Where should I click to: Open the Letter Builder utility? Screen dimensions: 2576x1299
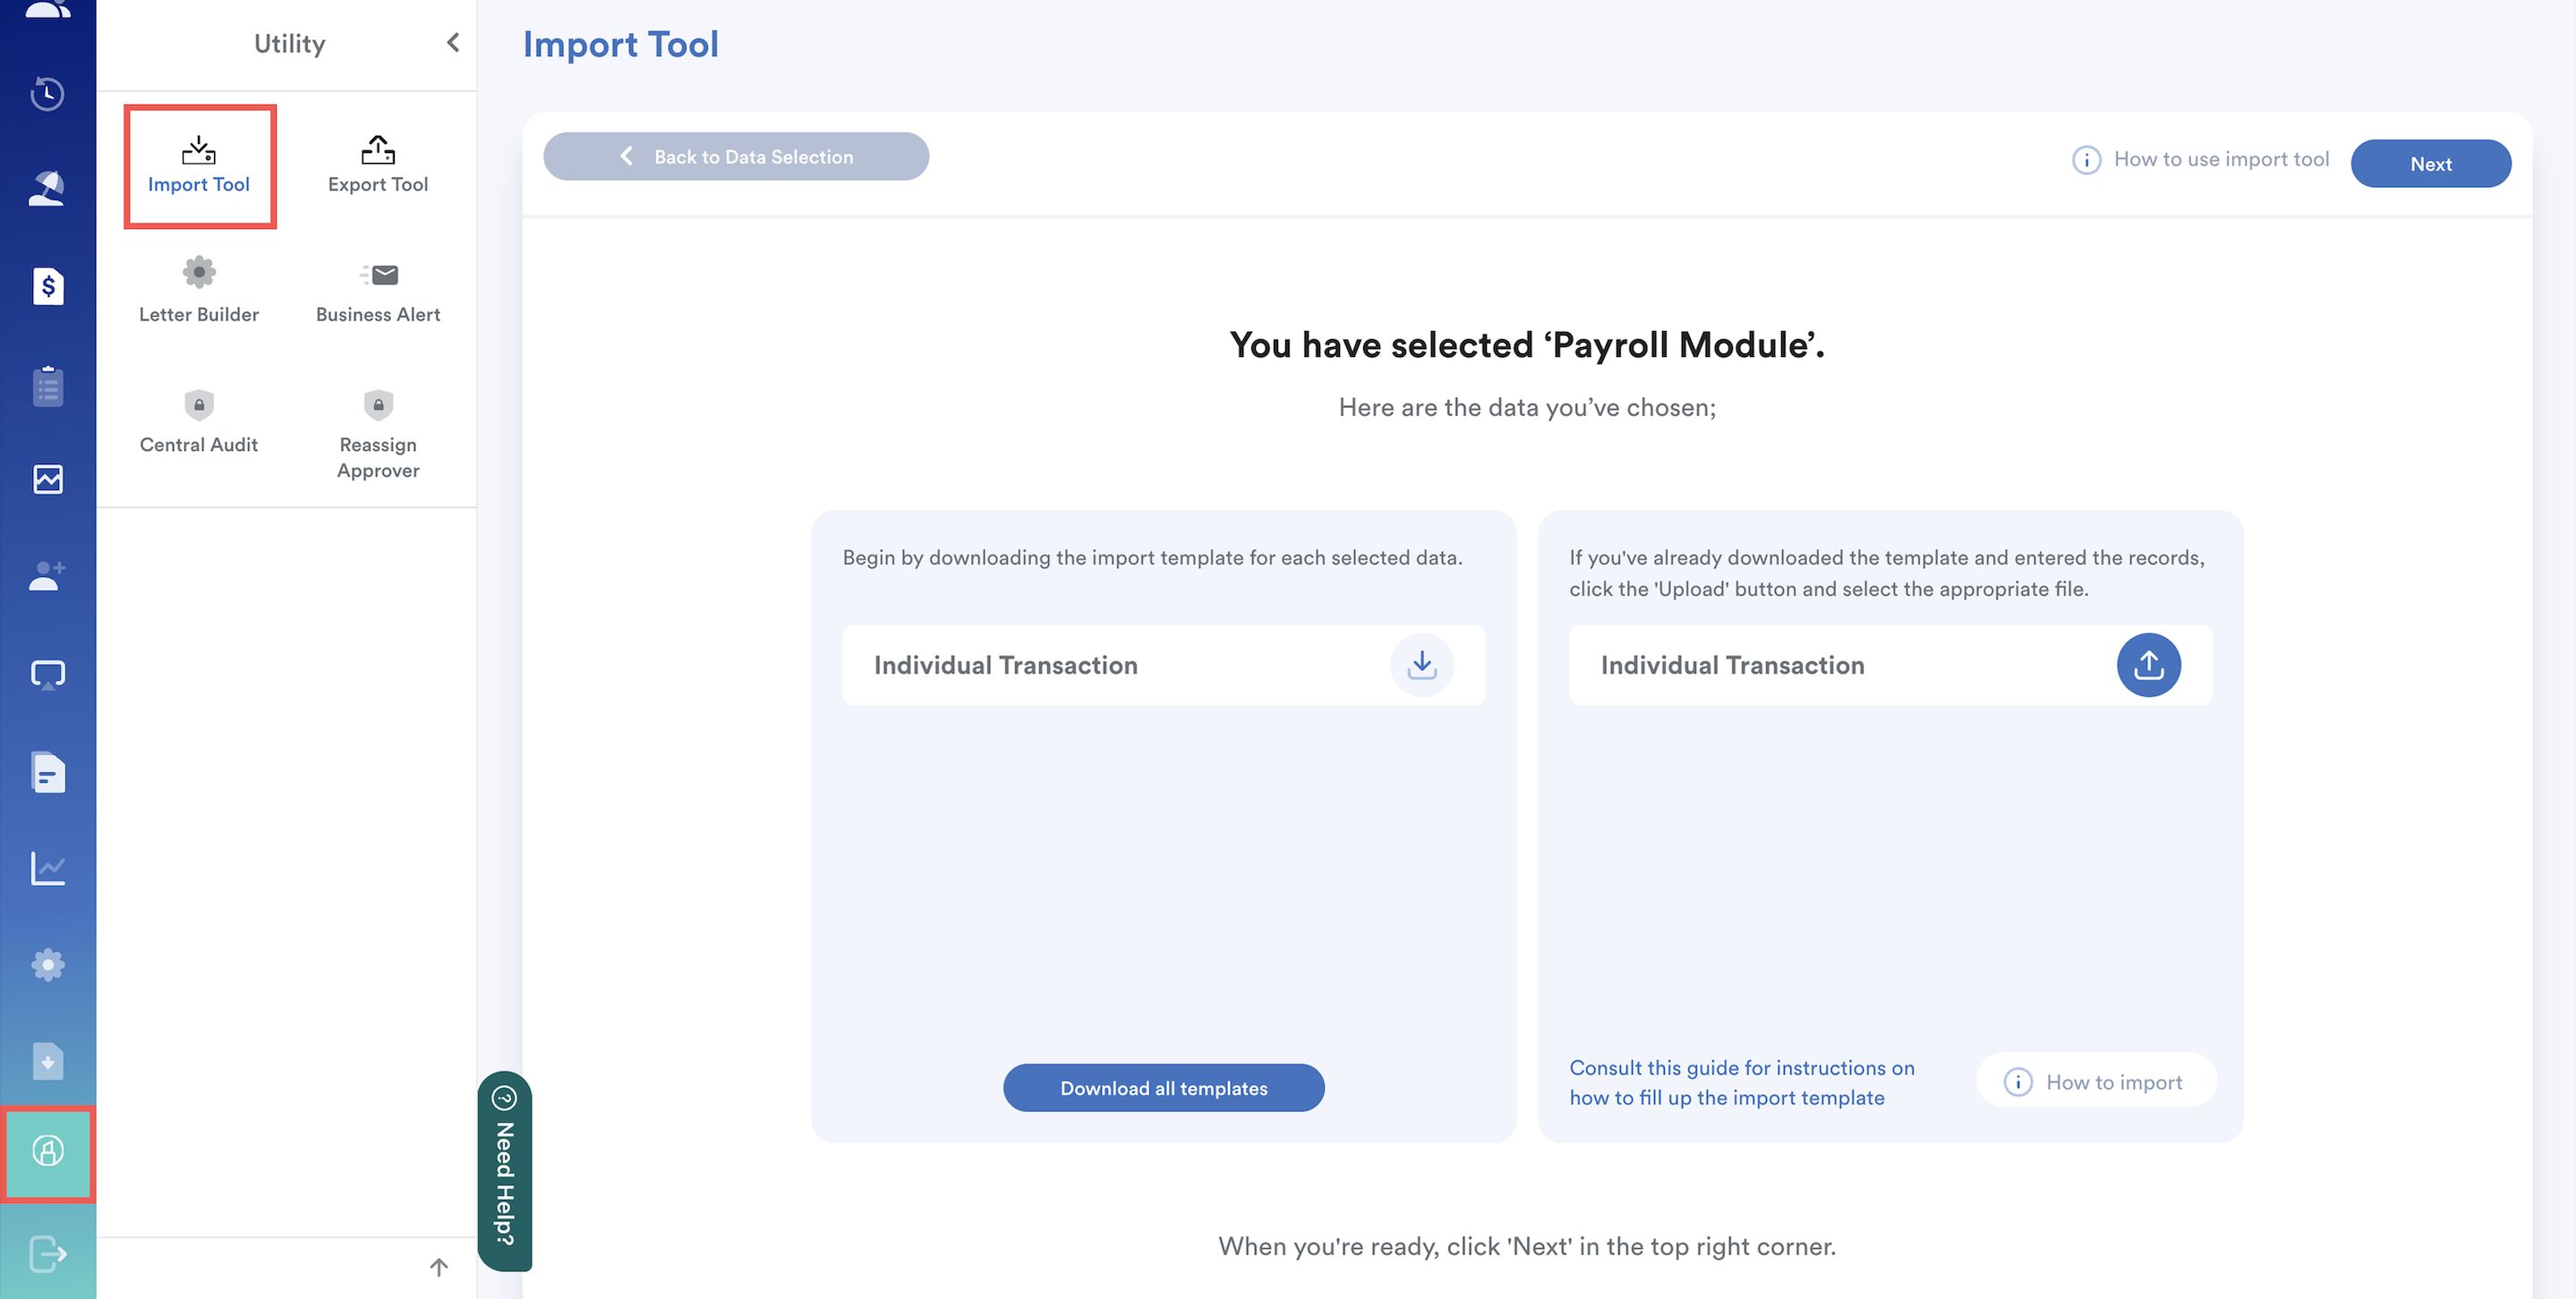click(199, 292)
